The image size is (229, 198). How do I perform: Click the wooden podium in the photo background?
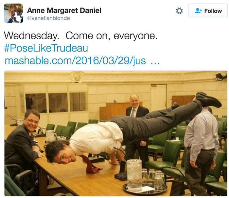[114, 111]
